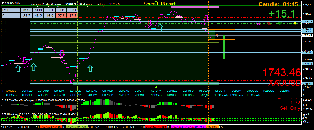Click the USDMXN symbol
314x130 pixels.
click(x=285, y=91)
